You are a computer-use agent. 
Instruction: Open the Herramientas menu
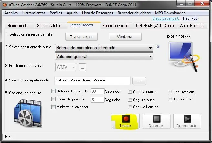tap(34, 13)
